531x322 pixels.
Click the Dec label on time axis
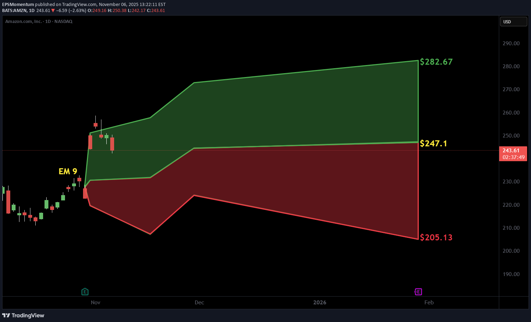pos(199,302)
